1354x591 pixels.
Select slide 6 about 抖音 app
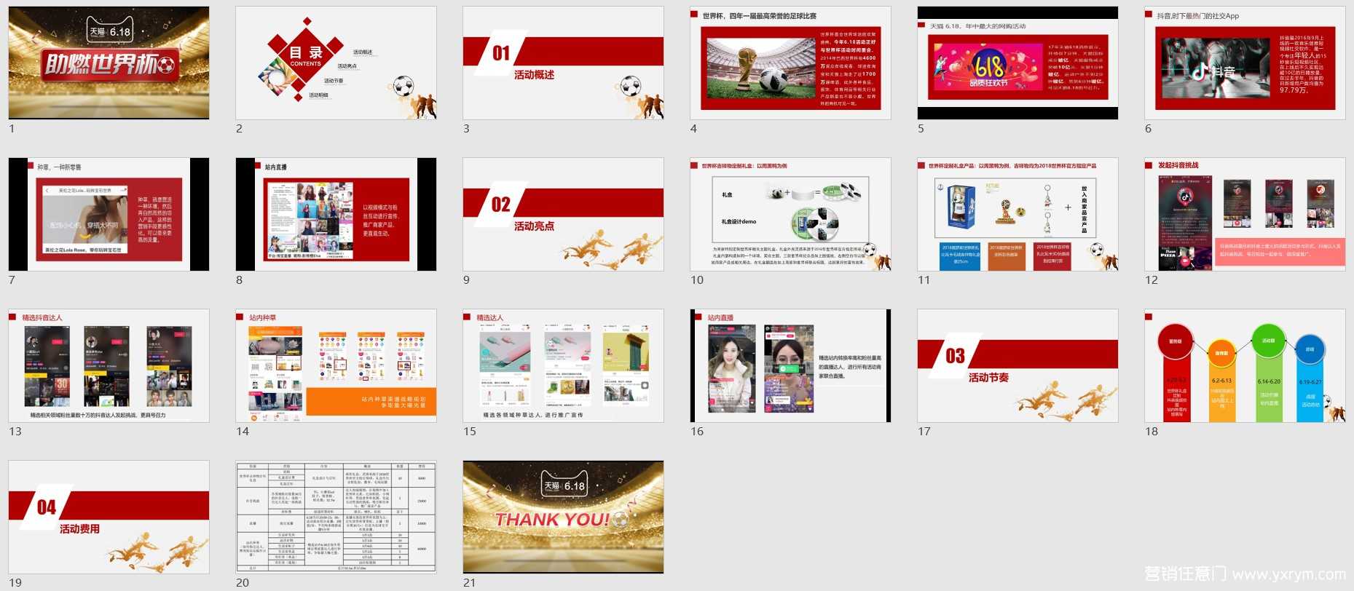1245,63
